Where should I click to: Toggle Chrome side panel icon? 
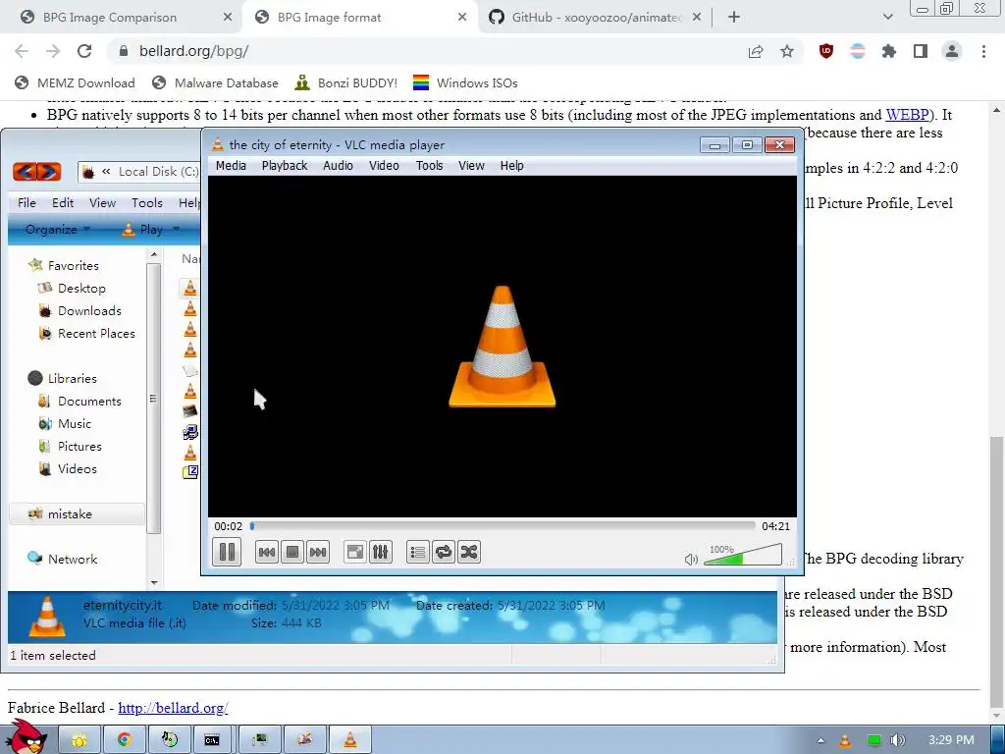coord(921,51)
